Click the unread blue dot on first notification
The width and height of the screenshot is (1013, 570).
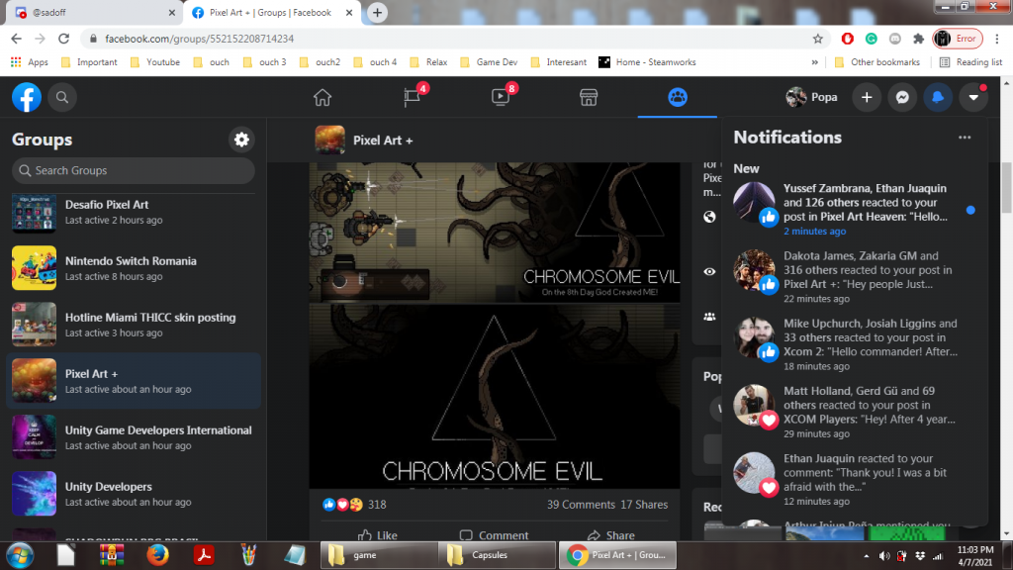point(970,210)
